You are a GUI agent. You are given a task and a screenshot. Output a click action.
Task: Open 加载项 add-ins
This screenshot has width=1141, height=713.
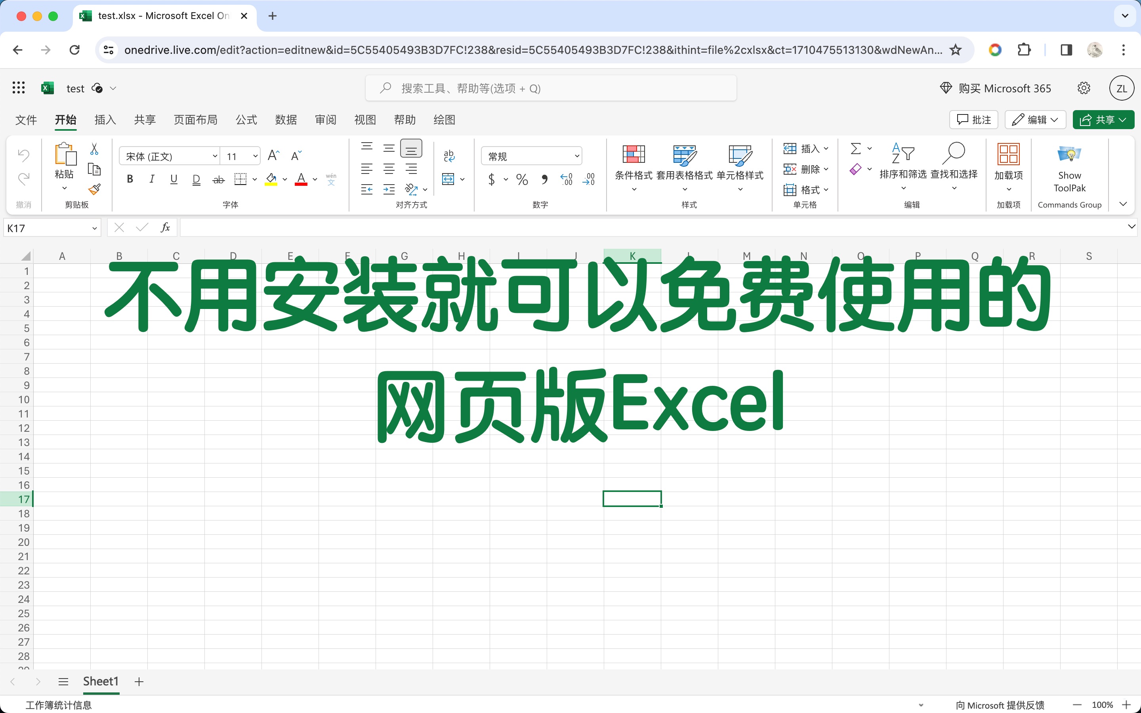point(1009,168)
